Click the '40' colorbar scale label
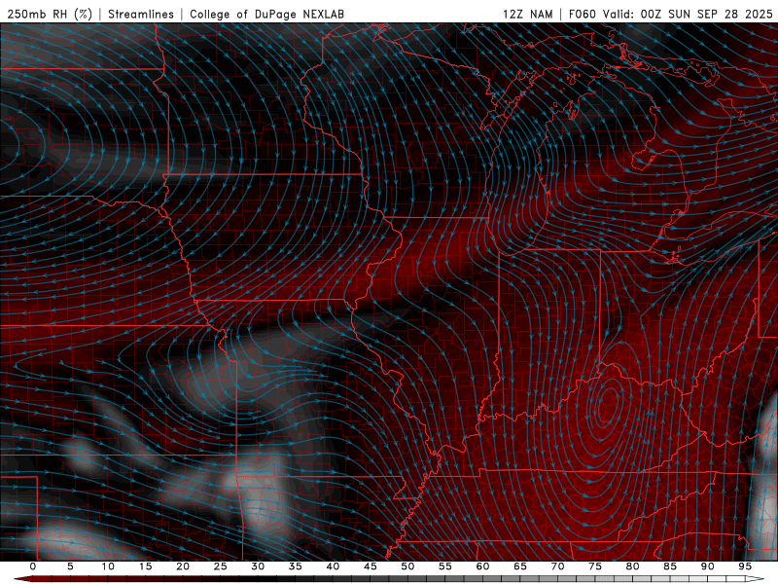 333,566
